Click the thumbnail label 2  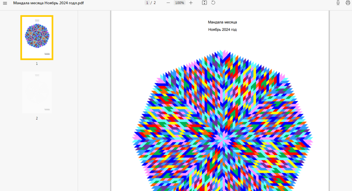coord(37,118)
